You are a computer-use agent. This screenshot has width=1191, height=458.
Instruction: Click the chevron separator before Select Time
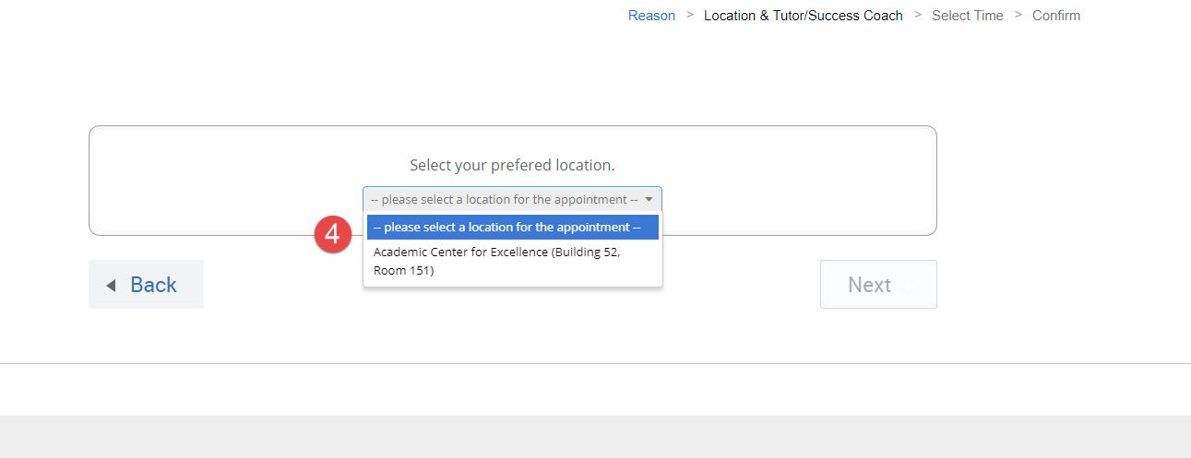tap(918, 15)
